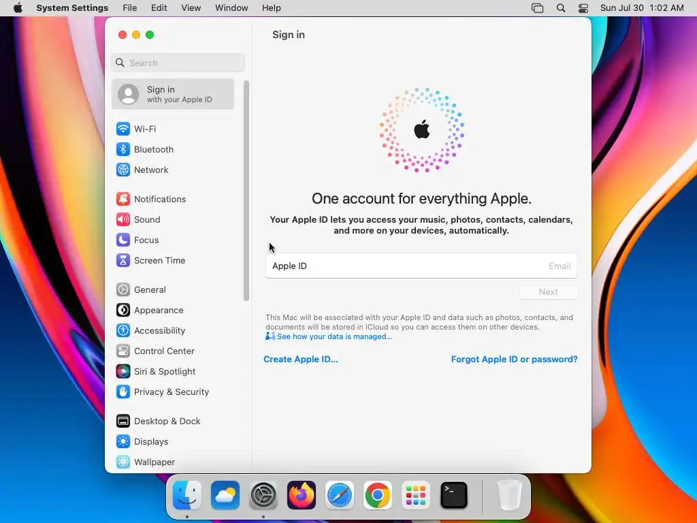
Task: Open the Apple menu
Action: (x=18, y=8)
